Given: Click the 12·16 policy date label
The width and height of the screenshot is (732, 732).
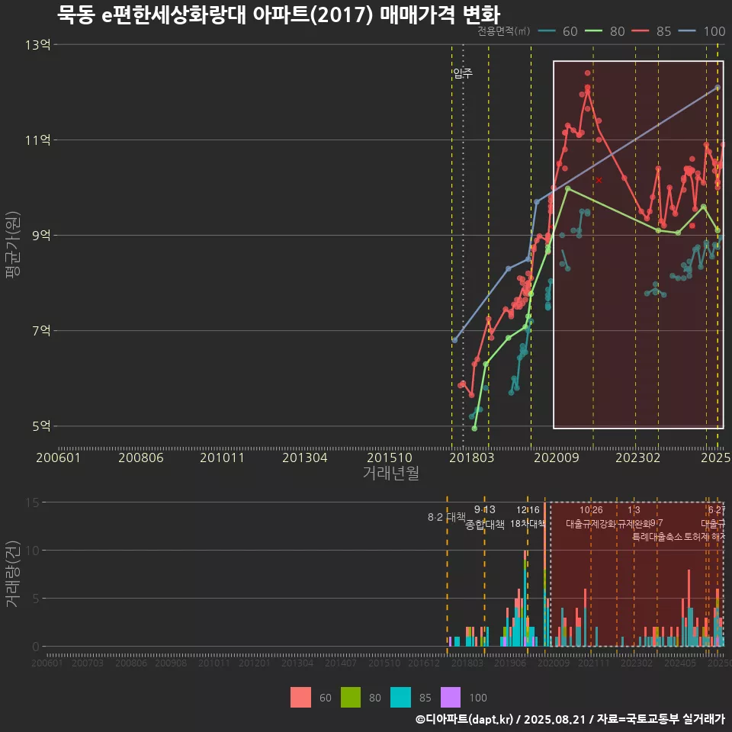Looking at the screenshot, I should (528, 510).
